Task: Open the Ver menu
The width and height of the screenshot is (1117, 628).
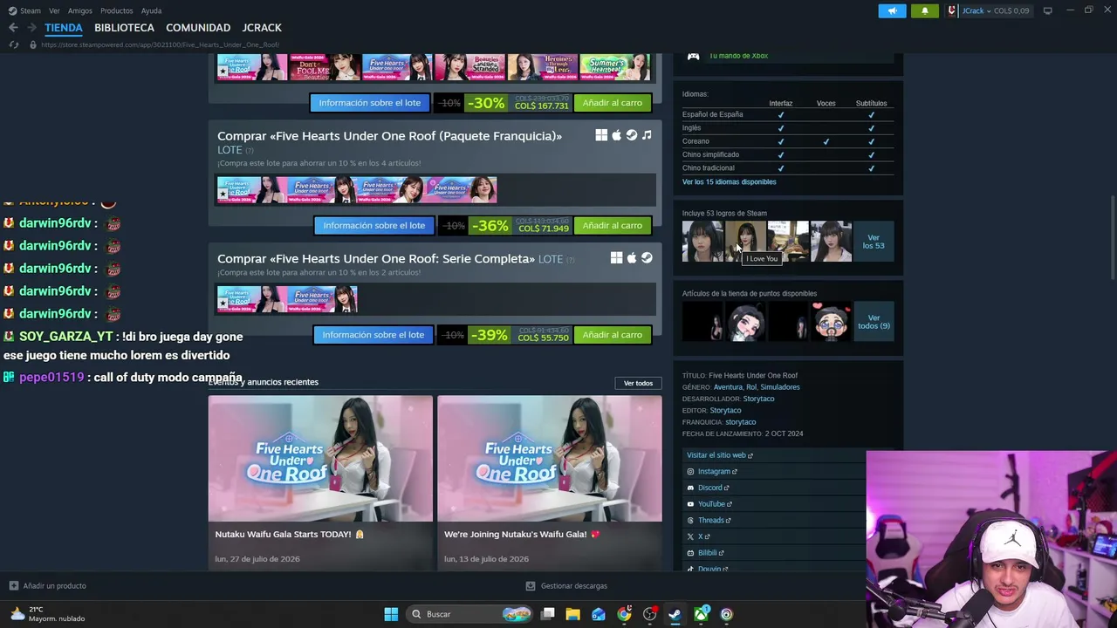Action: 54,10
